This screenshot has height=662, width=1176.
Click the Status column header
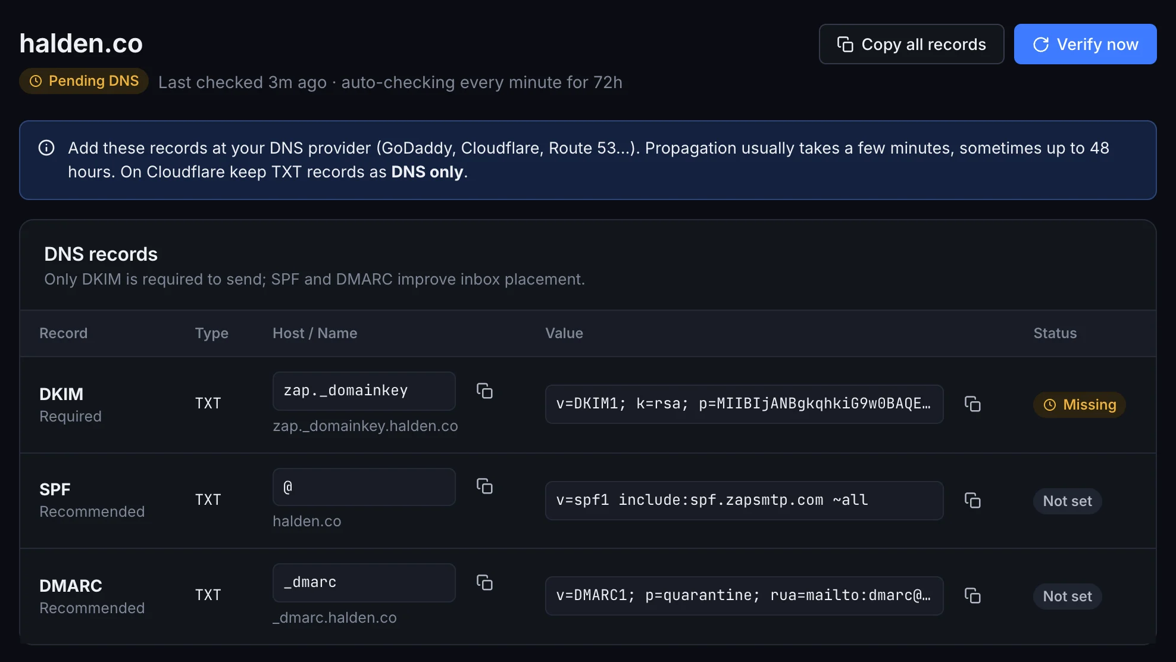pyautogui.click(x=1055, y=333)
